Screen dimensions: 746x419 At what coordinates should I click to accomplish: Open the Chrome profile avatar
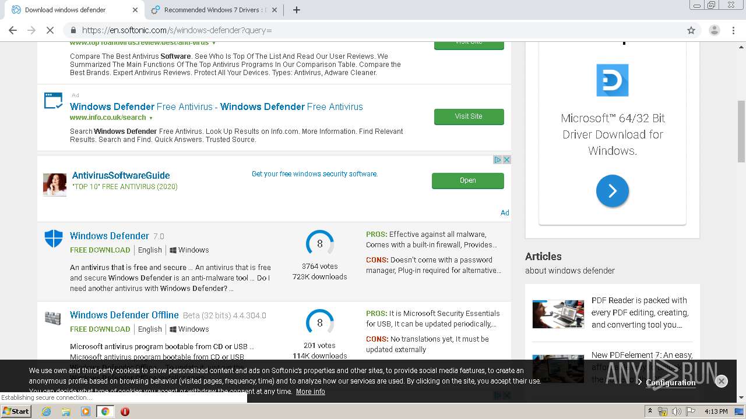click(714, 30)
